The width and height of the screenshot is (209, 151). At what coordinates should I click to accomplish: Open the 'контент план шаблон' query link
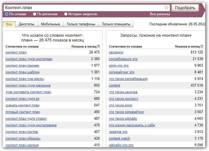pos(22,72)
